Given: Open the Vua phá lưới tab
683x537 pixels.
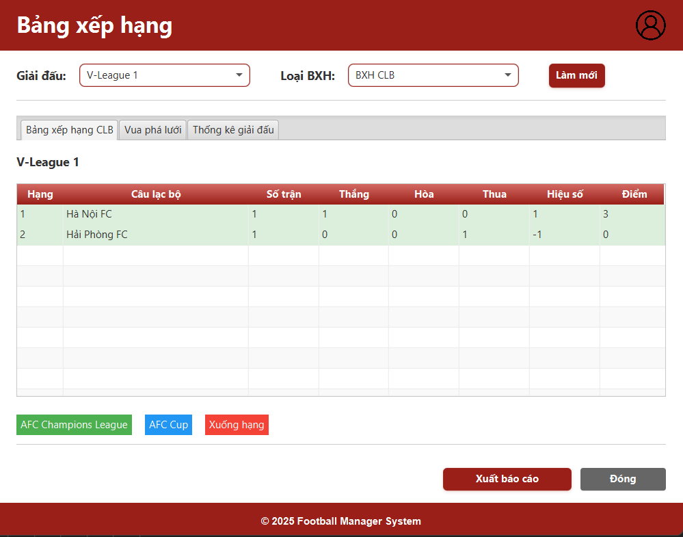Looking at the screenshot, I should point(152,130).
